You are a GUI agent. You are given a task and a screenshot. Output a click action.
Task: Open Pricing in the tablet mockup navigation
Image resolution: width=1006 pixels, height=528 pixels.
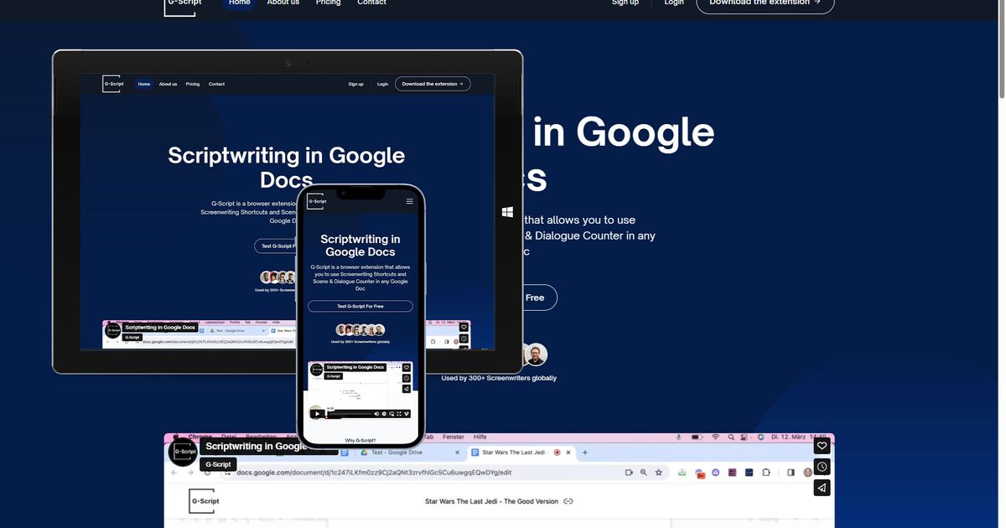click(x=193, y=84)
